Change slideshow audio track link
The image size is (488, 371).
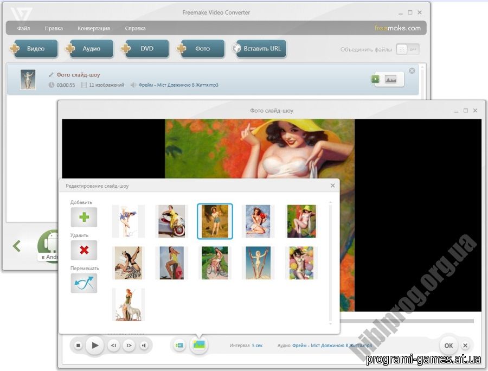pyautogui.click(x=332, y=346)
